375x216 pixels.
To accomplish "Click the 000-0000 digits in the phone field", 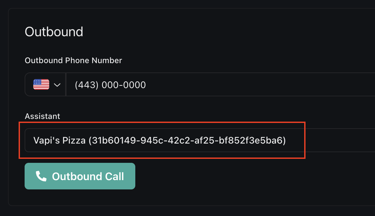I will [x=124, y=85].
